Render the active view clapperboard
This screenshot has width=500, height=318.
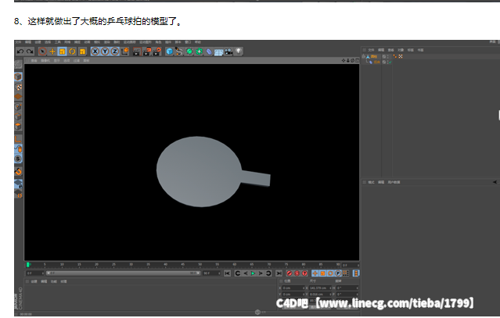(137, 52)
